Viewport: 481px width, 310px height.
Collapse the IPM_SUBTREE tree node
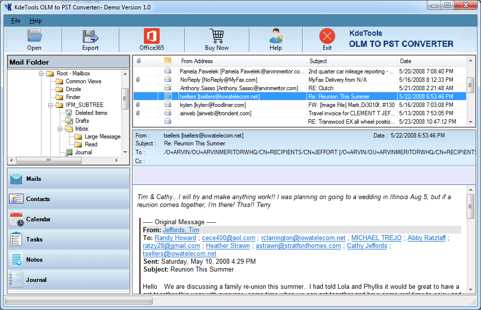pyautogui.click(x=50, y=105)
